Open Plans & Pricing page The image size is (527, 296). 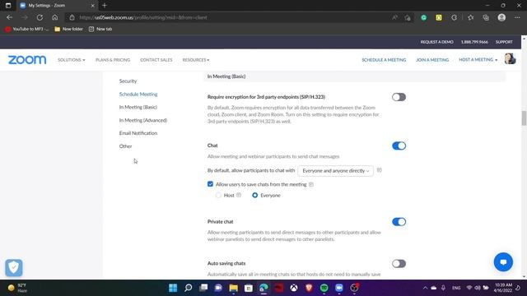[x=113, y=60]
